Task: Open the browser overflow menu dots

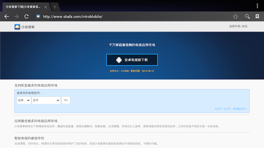Action: 257,6
